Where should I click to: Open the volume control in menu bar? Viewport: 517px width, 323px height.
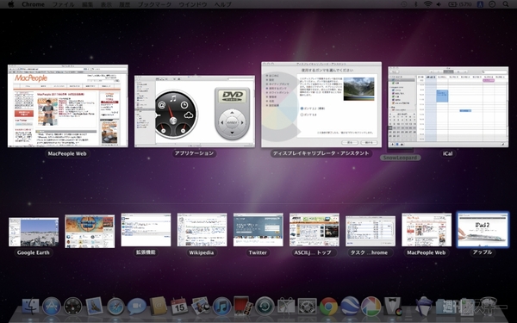click(x=439, y=4)
